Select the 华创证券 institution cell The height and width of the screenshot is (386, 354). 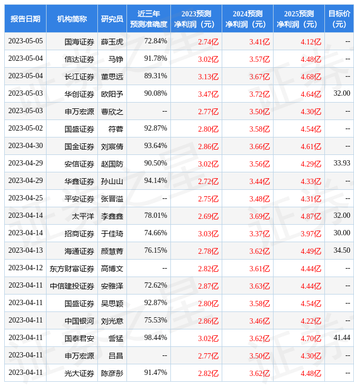coord(71,94)
